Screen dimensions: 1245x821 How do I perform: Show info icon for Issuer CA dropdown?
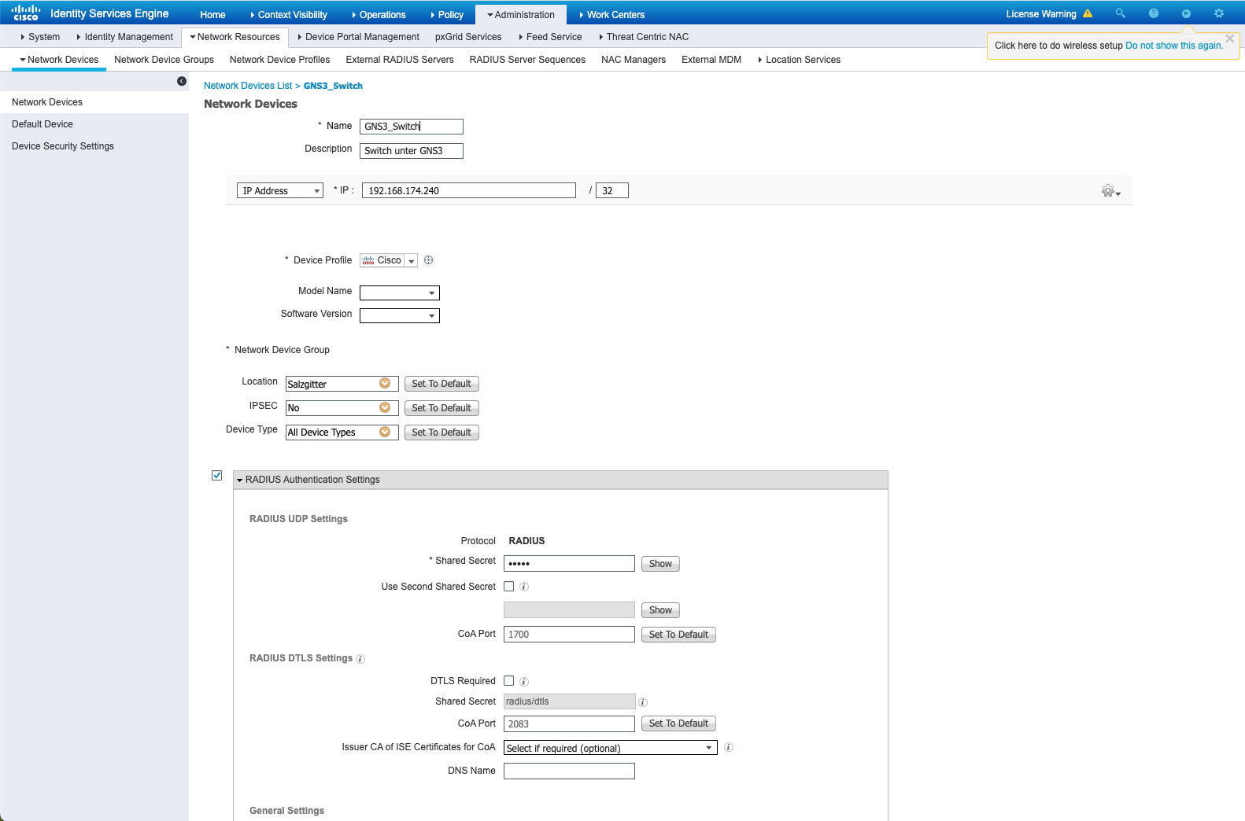pos(729,747)
